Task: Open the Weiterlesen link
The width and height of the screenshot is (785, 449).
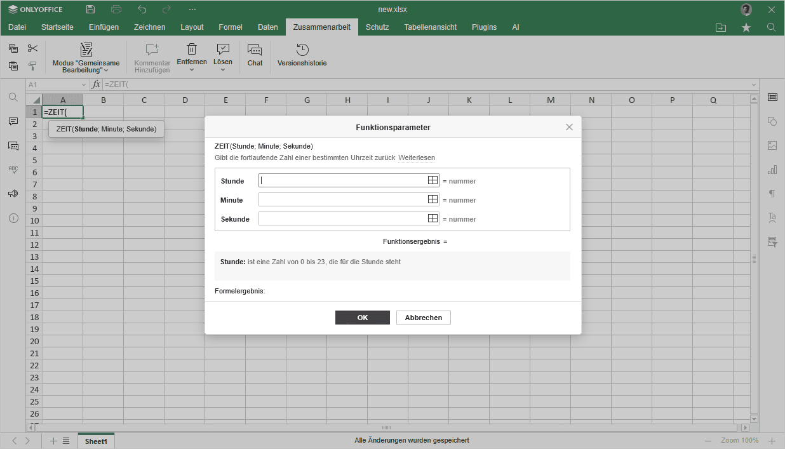Action: pyautogui.click(x=416, y=157)
